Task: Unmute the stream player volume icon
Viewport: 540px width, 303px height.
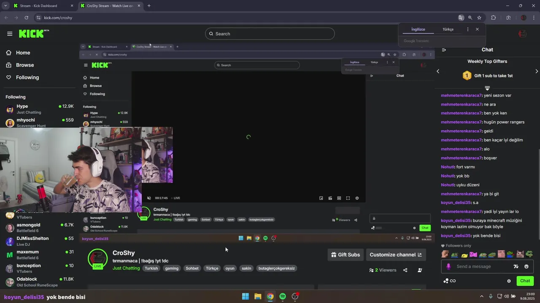Action: 149,198
